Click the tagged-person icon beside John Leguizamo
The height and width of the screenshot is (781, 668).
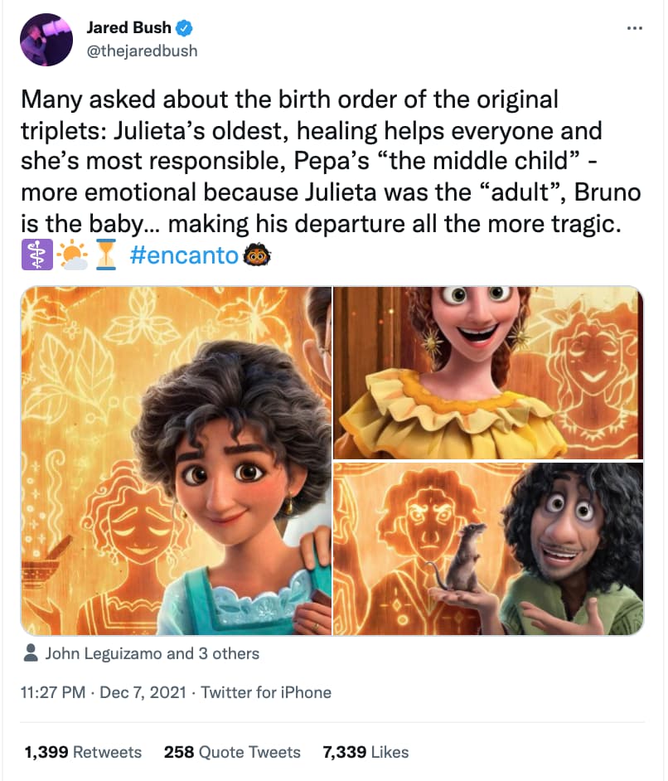(31, 655)
